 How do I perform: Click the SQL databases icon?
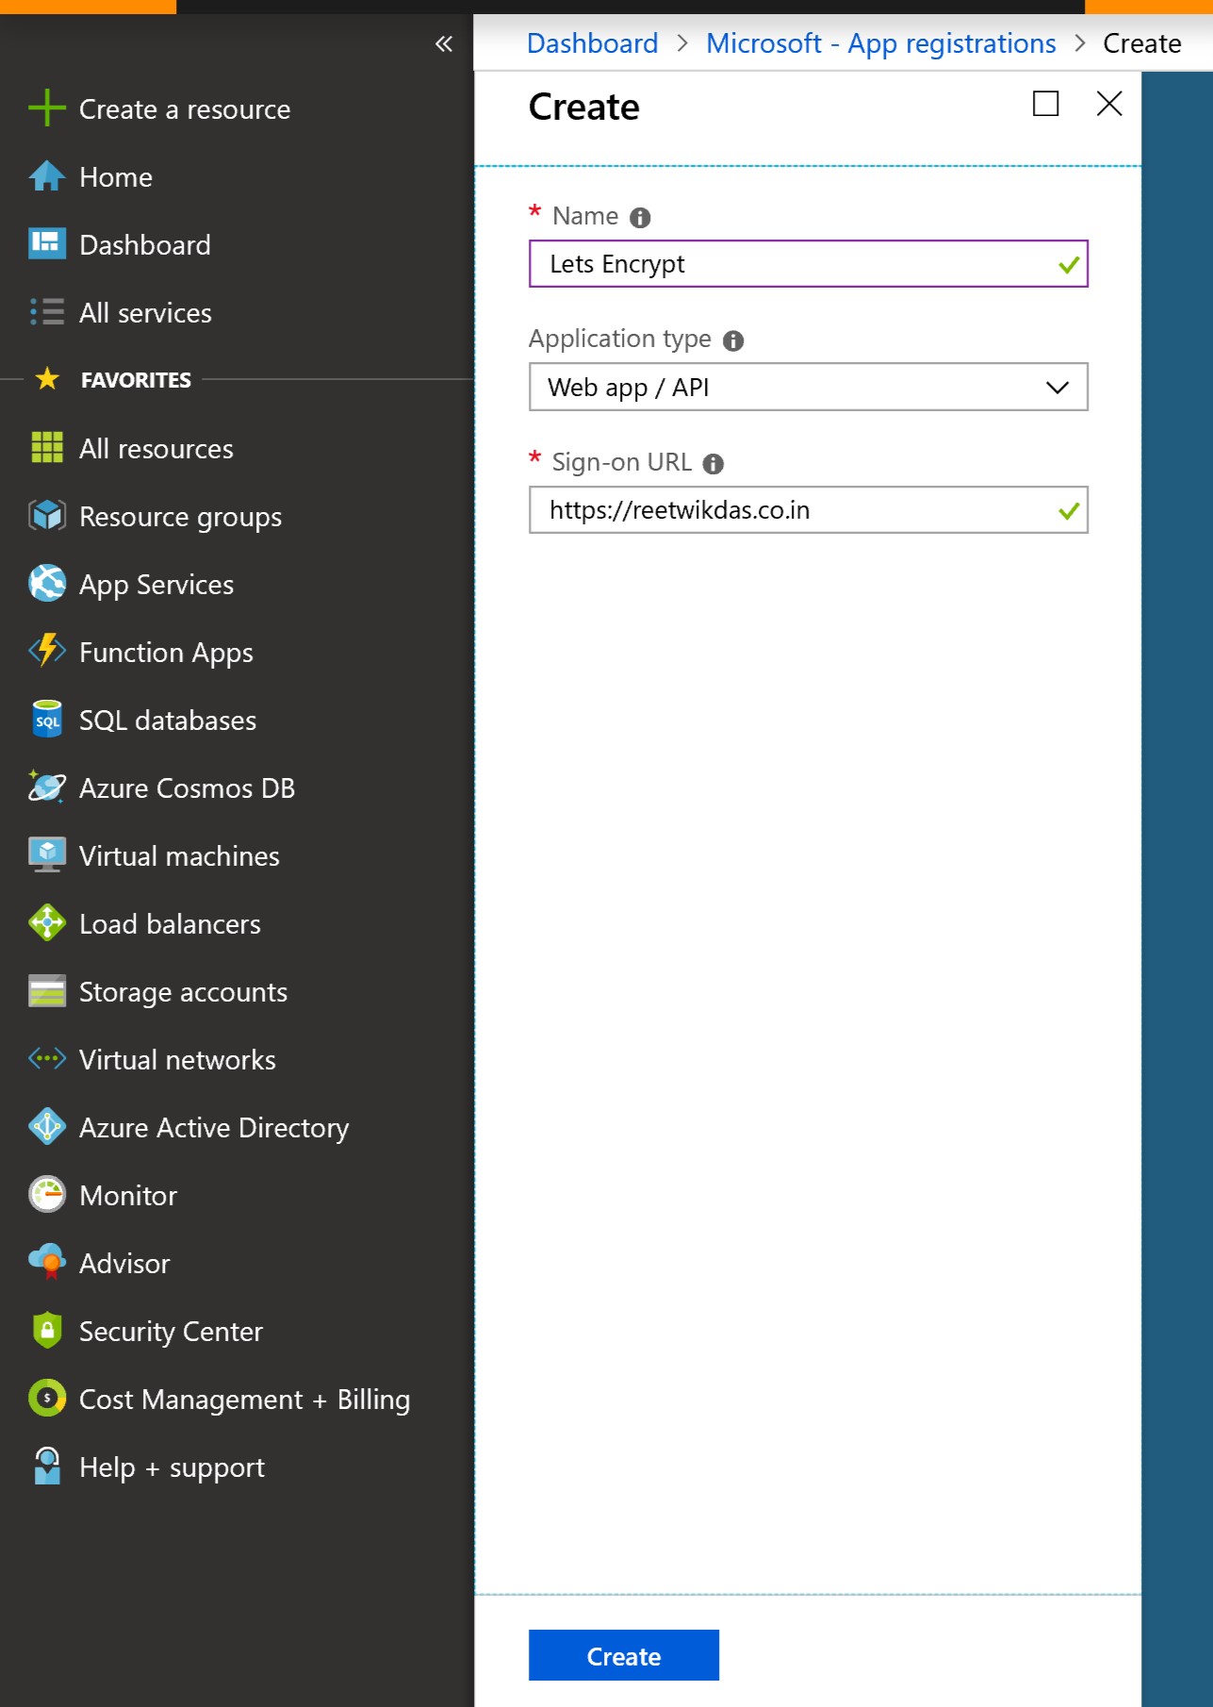(x=47, y=720)
